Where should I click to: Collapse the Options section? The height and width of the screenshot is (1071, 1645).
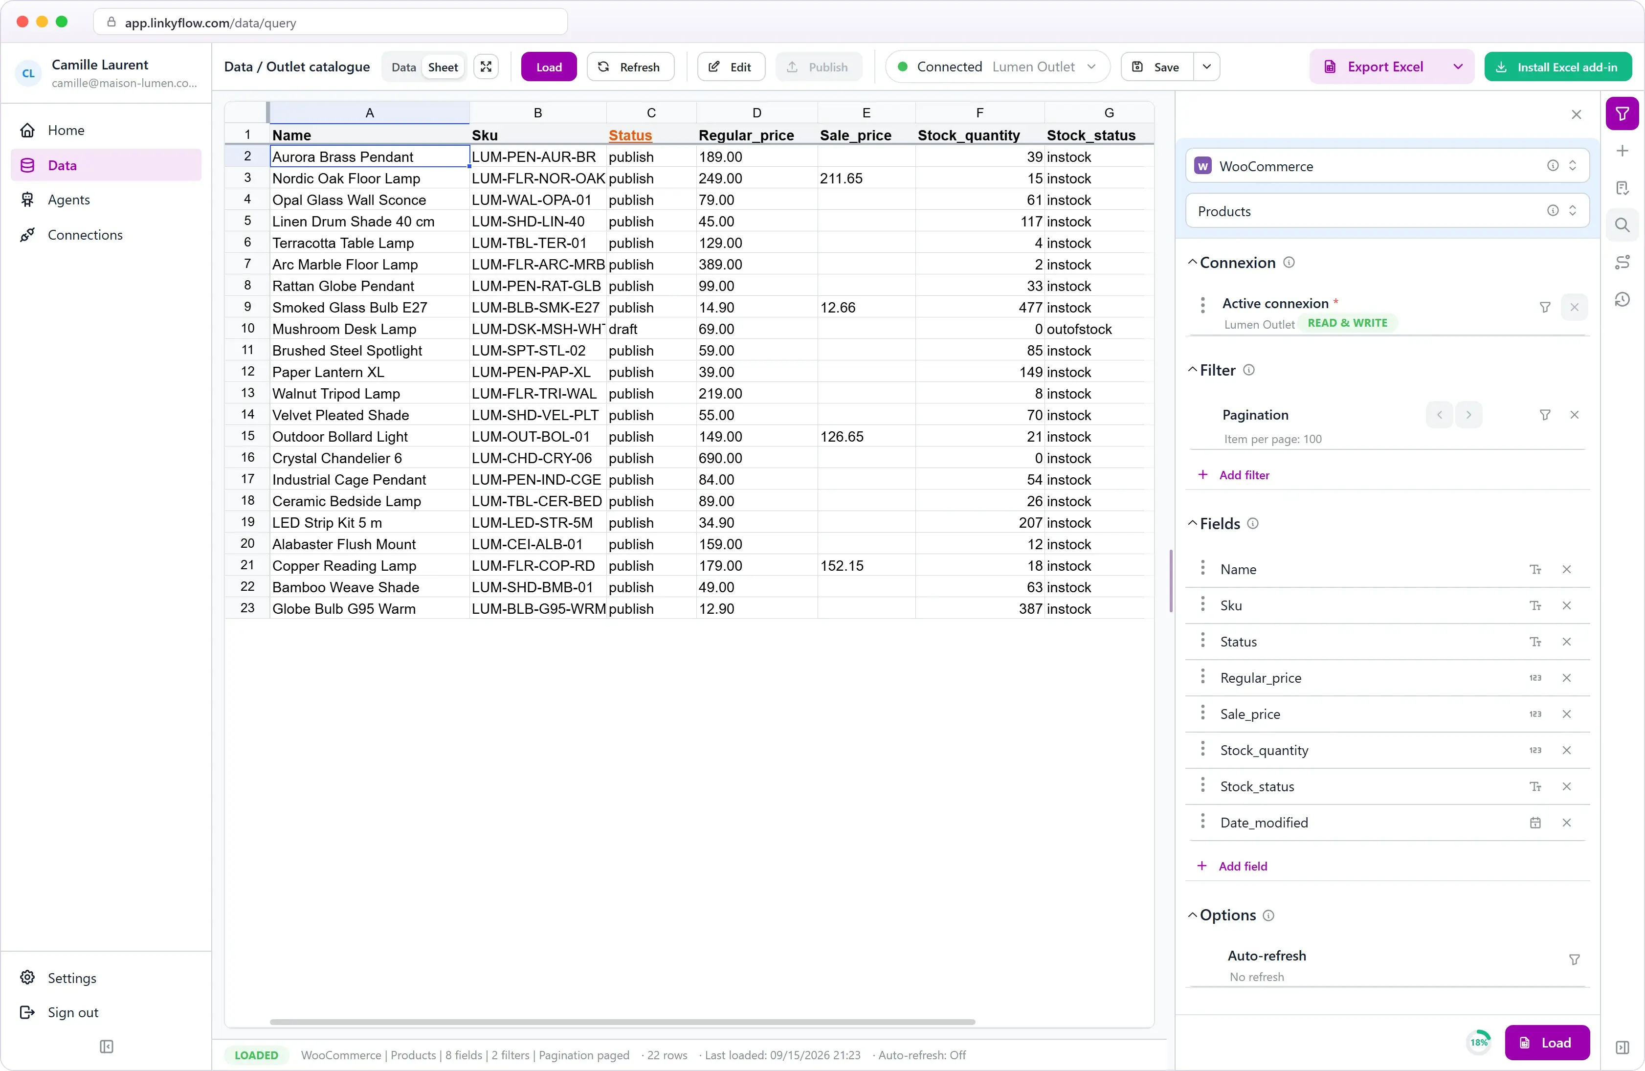pos(1192,915)
